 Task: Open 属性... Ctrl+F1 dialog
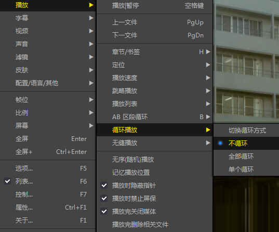pos(48,207)
